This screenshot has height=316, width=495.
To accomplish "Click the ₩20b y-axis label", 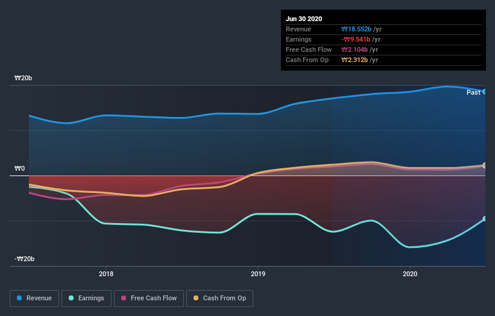I will pyautogui.click(x=23, y=78).
